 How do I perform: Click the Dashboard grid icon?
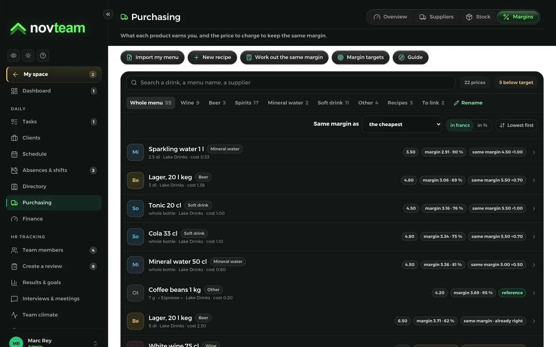coord(14,91)
